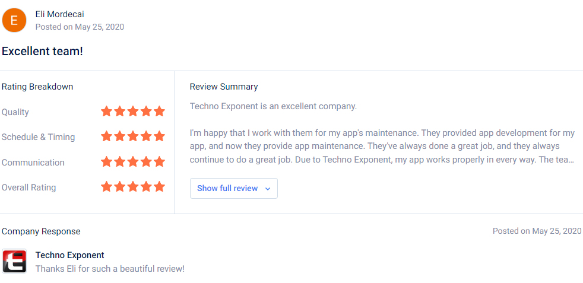Expand review with Show full review button
Viewport: 583px width, 283px height.
[x=233, y=188]
